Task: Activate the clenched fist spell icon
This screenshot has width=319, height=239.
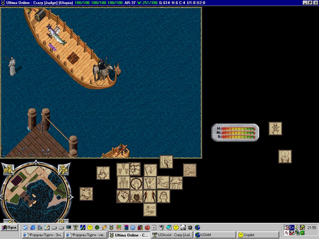Action: [123, 196]
